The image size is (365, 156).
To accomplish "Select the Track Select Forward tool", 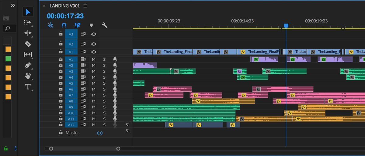I will (x=28, y=22).
